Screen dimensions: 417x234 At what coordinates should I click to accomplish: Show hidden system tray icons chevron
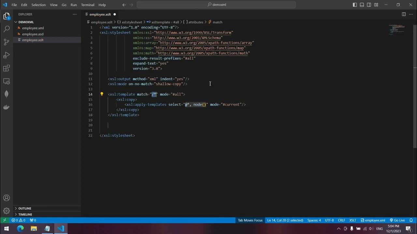pos(339,228)
